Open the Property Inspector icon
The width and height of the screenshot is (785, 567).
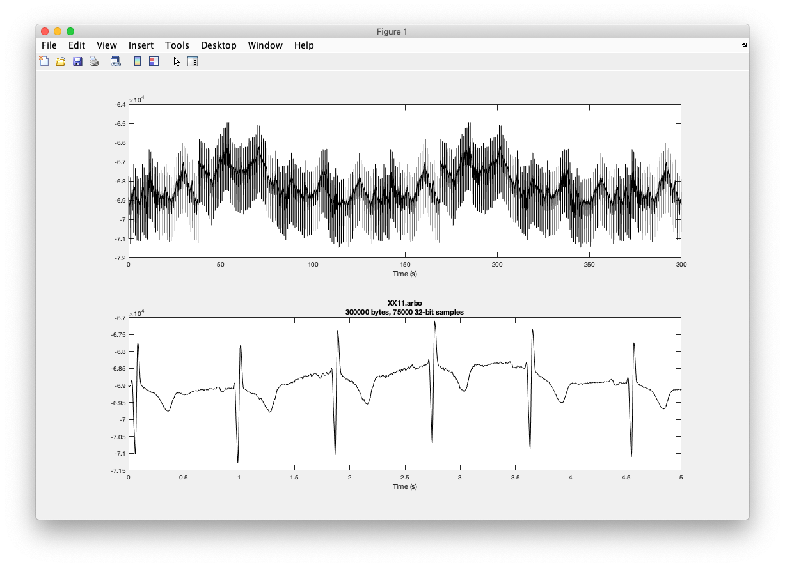click(x=193, y=61)
